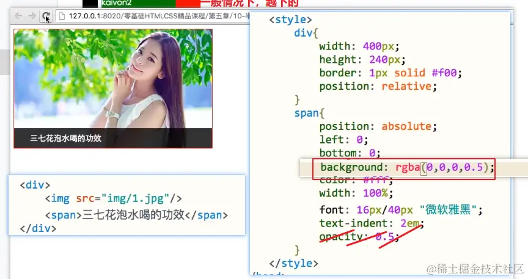Click the 'opacity: 0.5;' line
This screenshot has height=279, width=528.
[359, 237]
